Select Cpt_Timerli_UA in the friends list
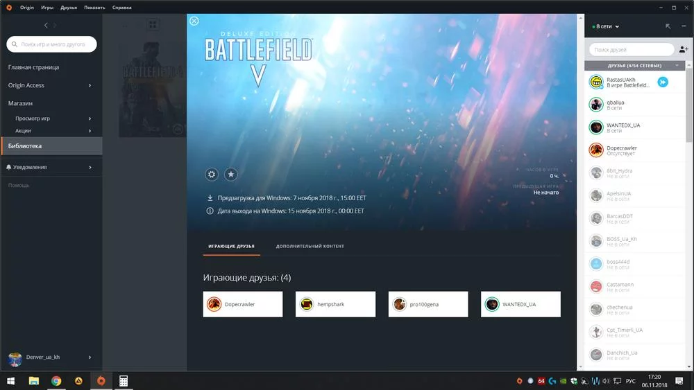This screenshot has height=390, width=694. (635, 332)
